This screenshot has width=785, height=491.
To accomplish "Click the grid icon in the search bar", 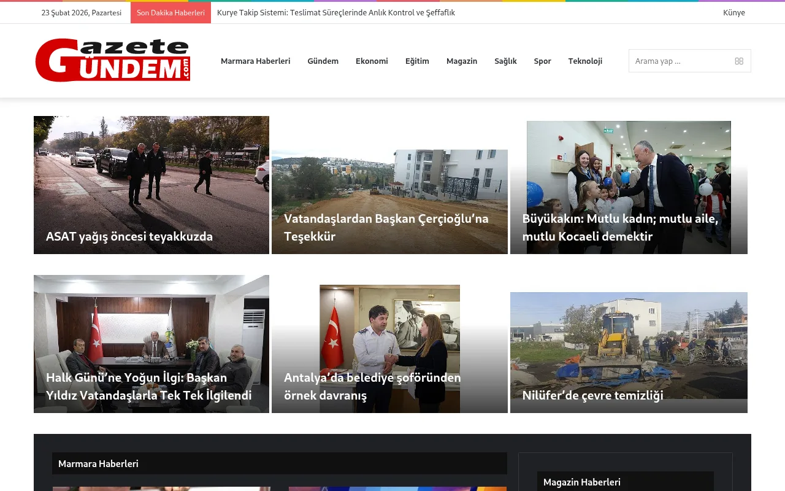I will (x=739, y=61).
